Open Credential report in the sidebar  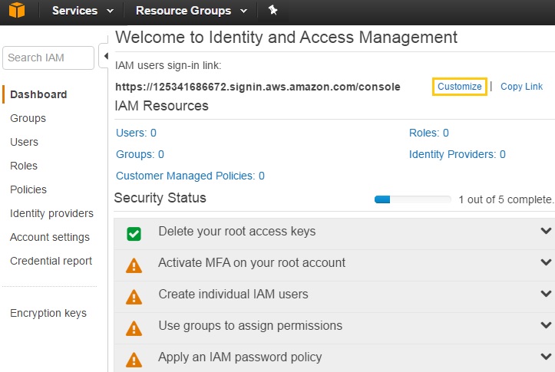point(51,261)
